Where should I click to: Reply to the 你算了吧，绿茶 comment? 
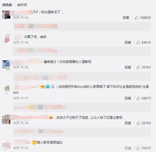click(128, 43)
